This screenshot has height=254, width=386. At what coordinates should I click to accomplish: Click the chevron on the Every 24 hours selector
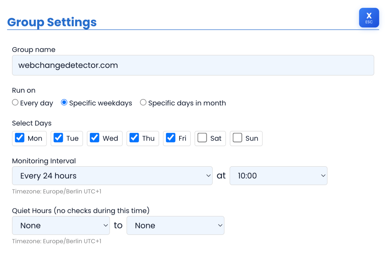tap(208, 176)
